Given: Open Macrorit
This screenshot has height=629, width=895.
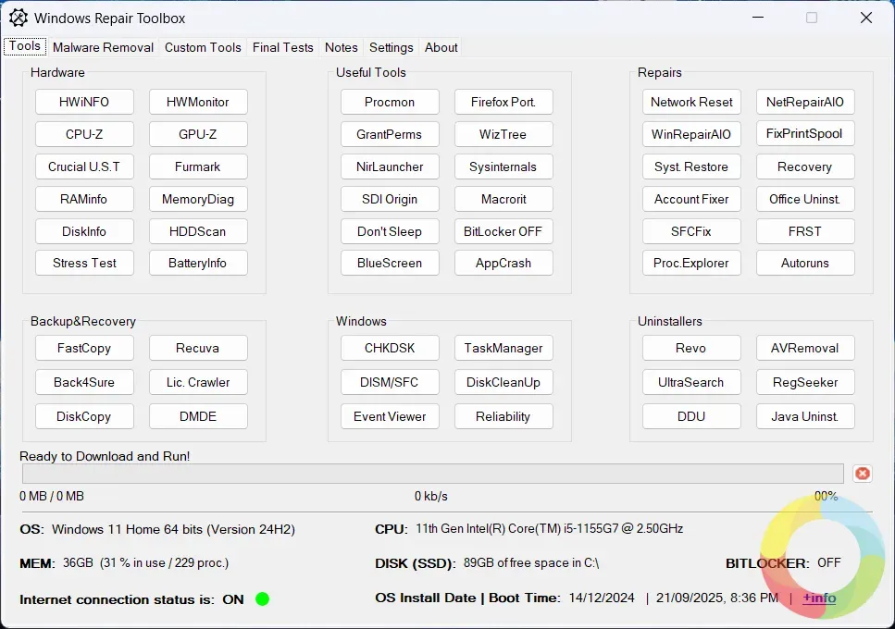Looking at the screenshot, I should [x=503, y=199].
